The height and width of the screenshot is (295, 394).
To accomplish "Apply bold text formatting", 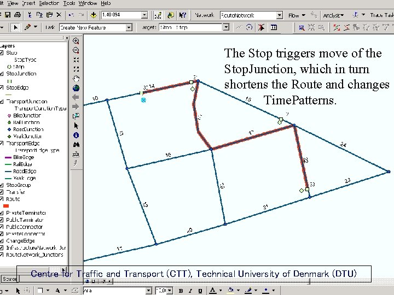I will click(x=181, y=291).
